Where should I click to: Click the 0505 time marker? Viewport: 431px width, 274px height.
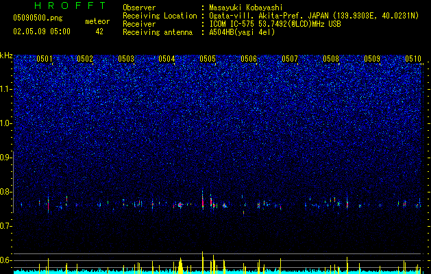click(208, 59)
